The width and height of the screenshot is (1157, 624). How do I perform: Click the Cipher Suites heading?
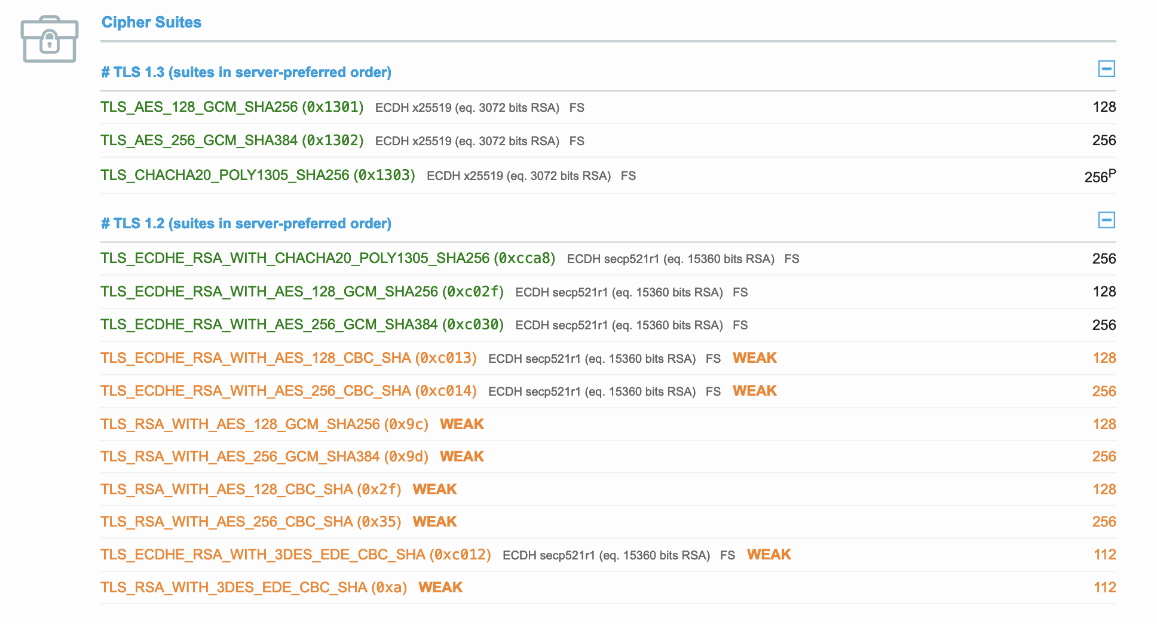pos(151,22)
